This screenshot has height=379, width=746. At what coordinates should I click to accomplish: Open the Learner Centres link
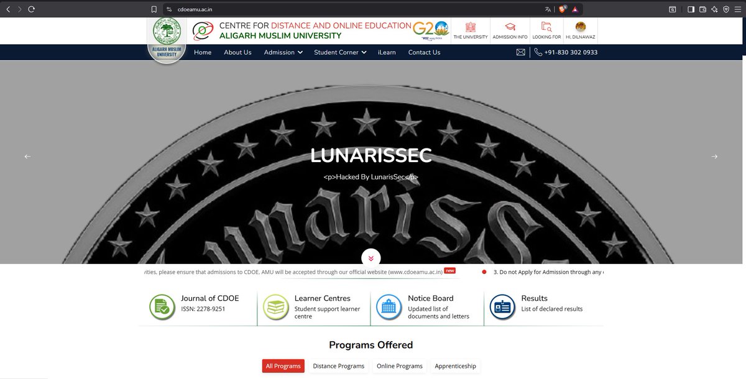coord(322,298)
